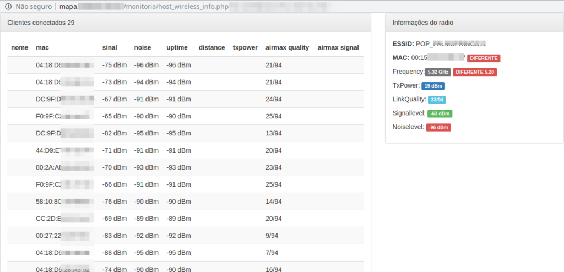
Task: Click the 'sinal' column header
Action: [x=110, y=48]
